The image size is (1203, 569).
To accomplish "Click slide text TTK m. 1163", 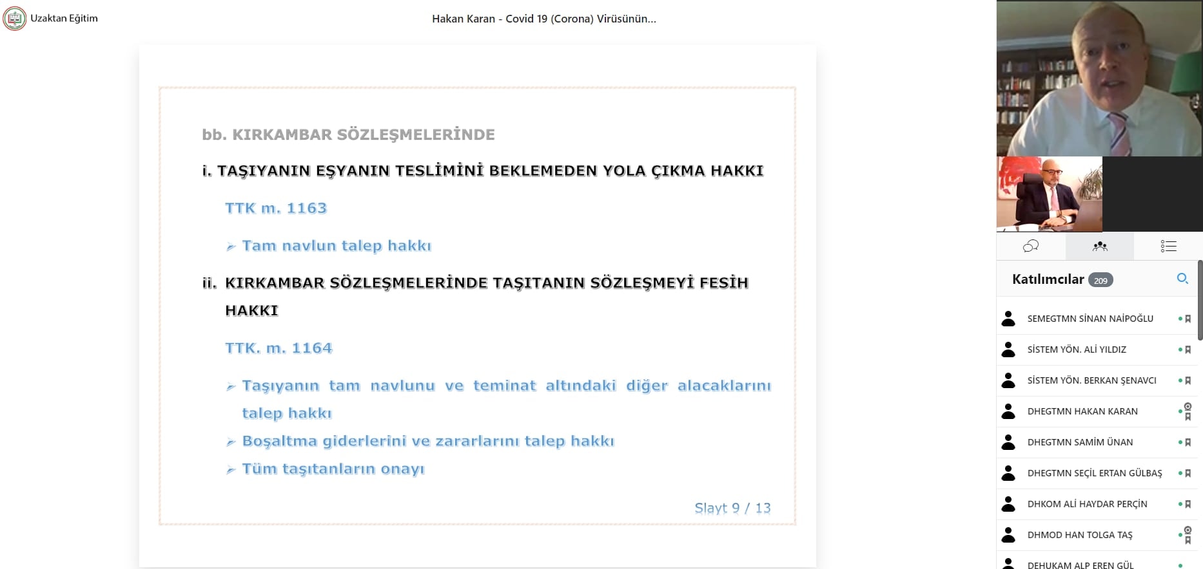I will coord(276,208).
